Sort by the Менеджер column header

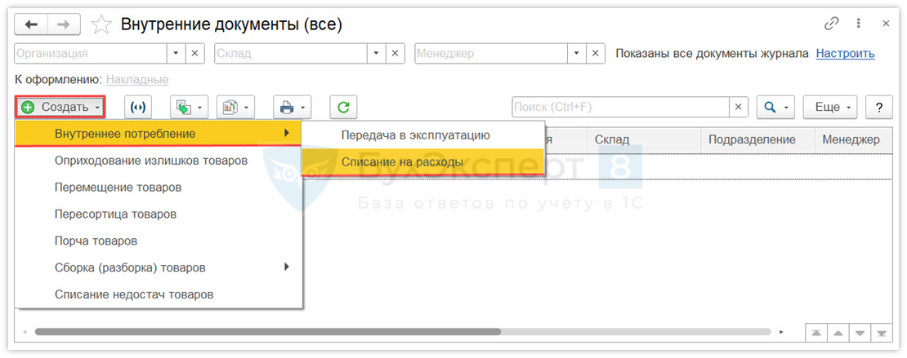pyautogui.click(x=853, y=139)
